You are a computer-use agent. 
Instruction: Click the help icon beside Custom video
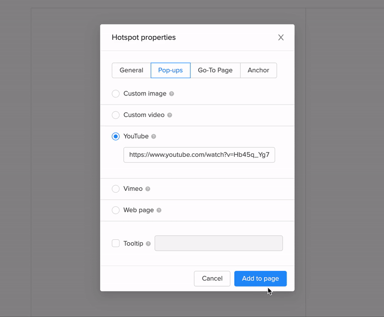[x=169, y=115]
